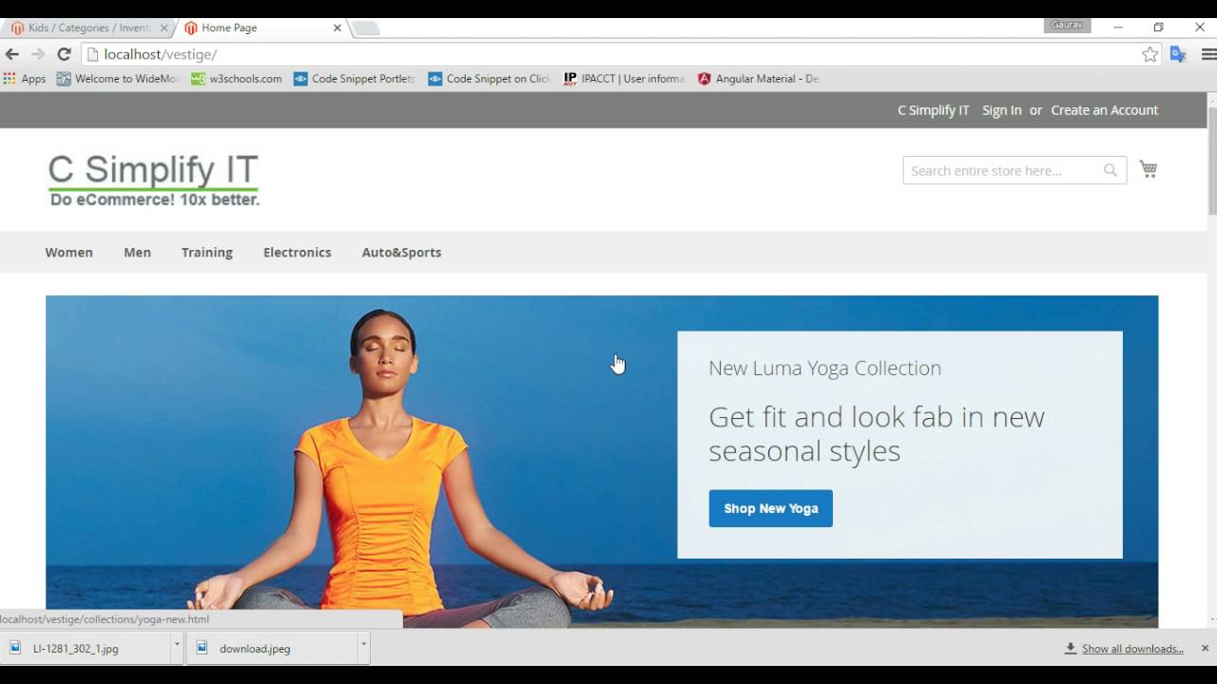
Task: Open the Chrome hamburger menu
Action: pos(1208,54)
